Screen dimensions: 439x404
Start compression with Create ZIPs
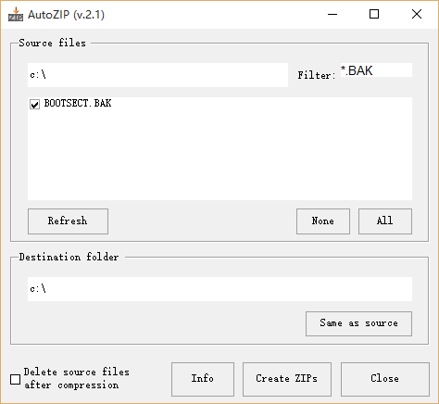[287, 379]
